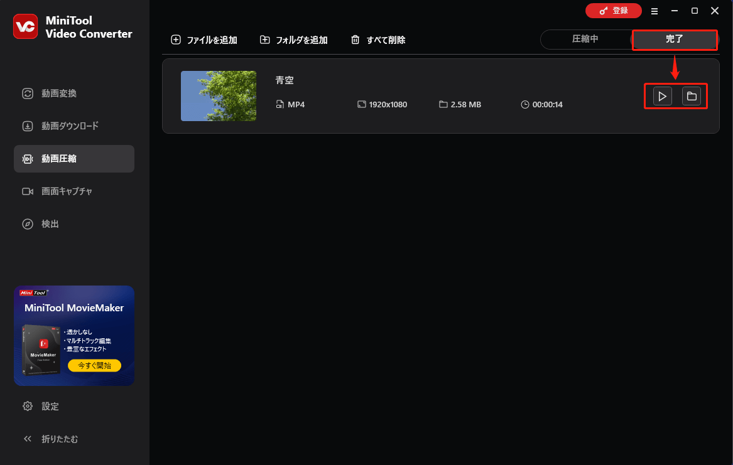Click the MiniTool Video Converter logo icon
733x465 pixels.
click(25, 26)
